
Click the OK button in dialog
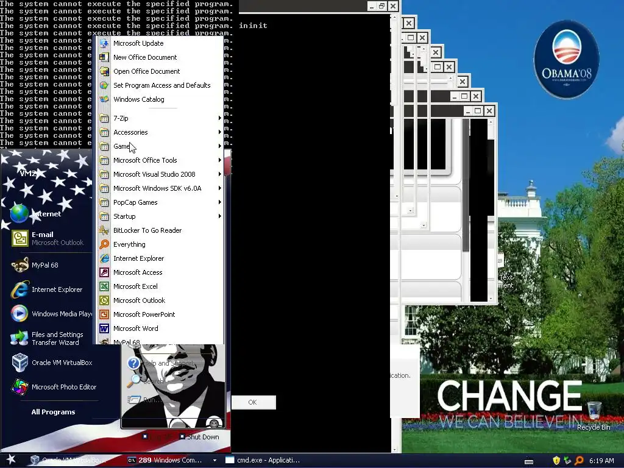pos(253,402)
